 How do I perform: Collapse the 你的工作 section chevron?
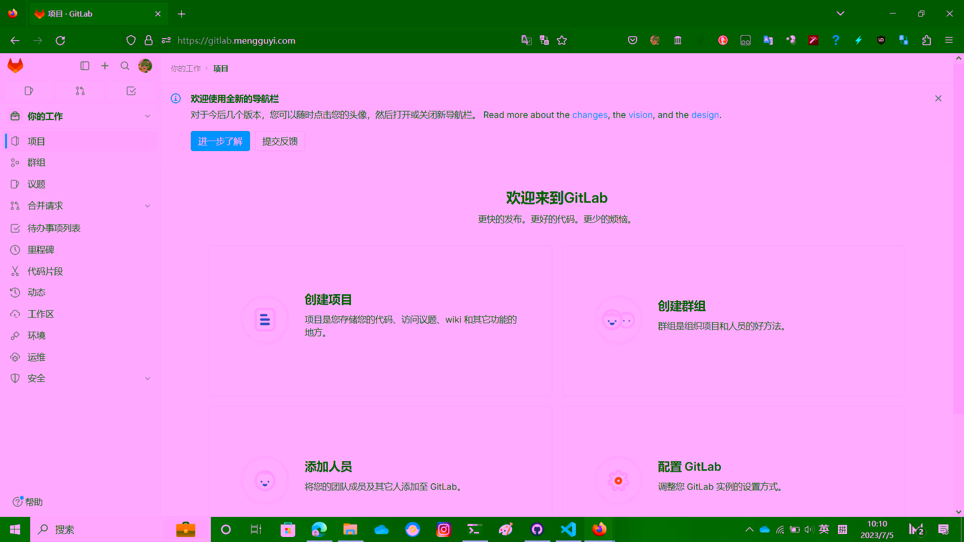pyautogui.click(x=148, y=116)
